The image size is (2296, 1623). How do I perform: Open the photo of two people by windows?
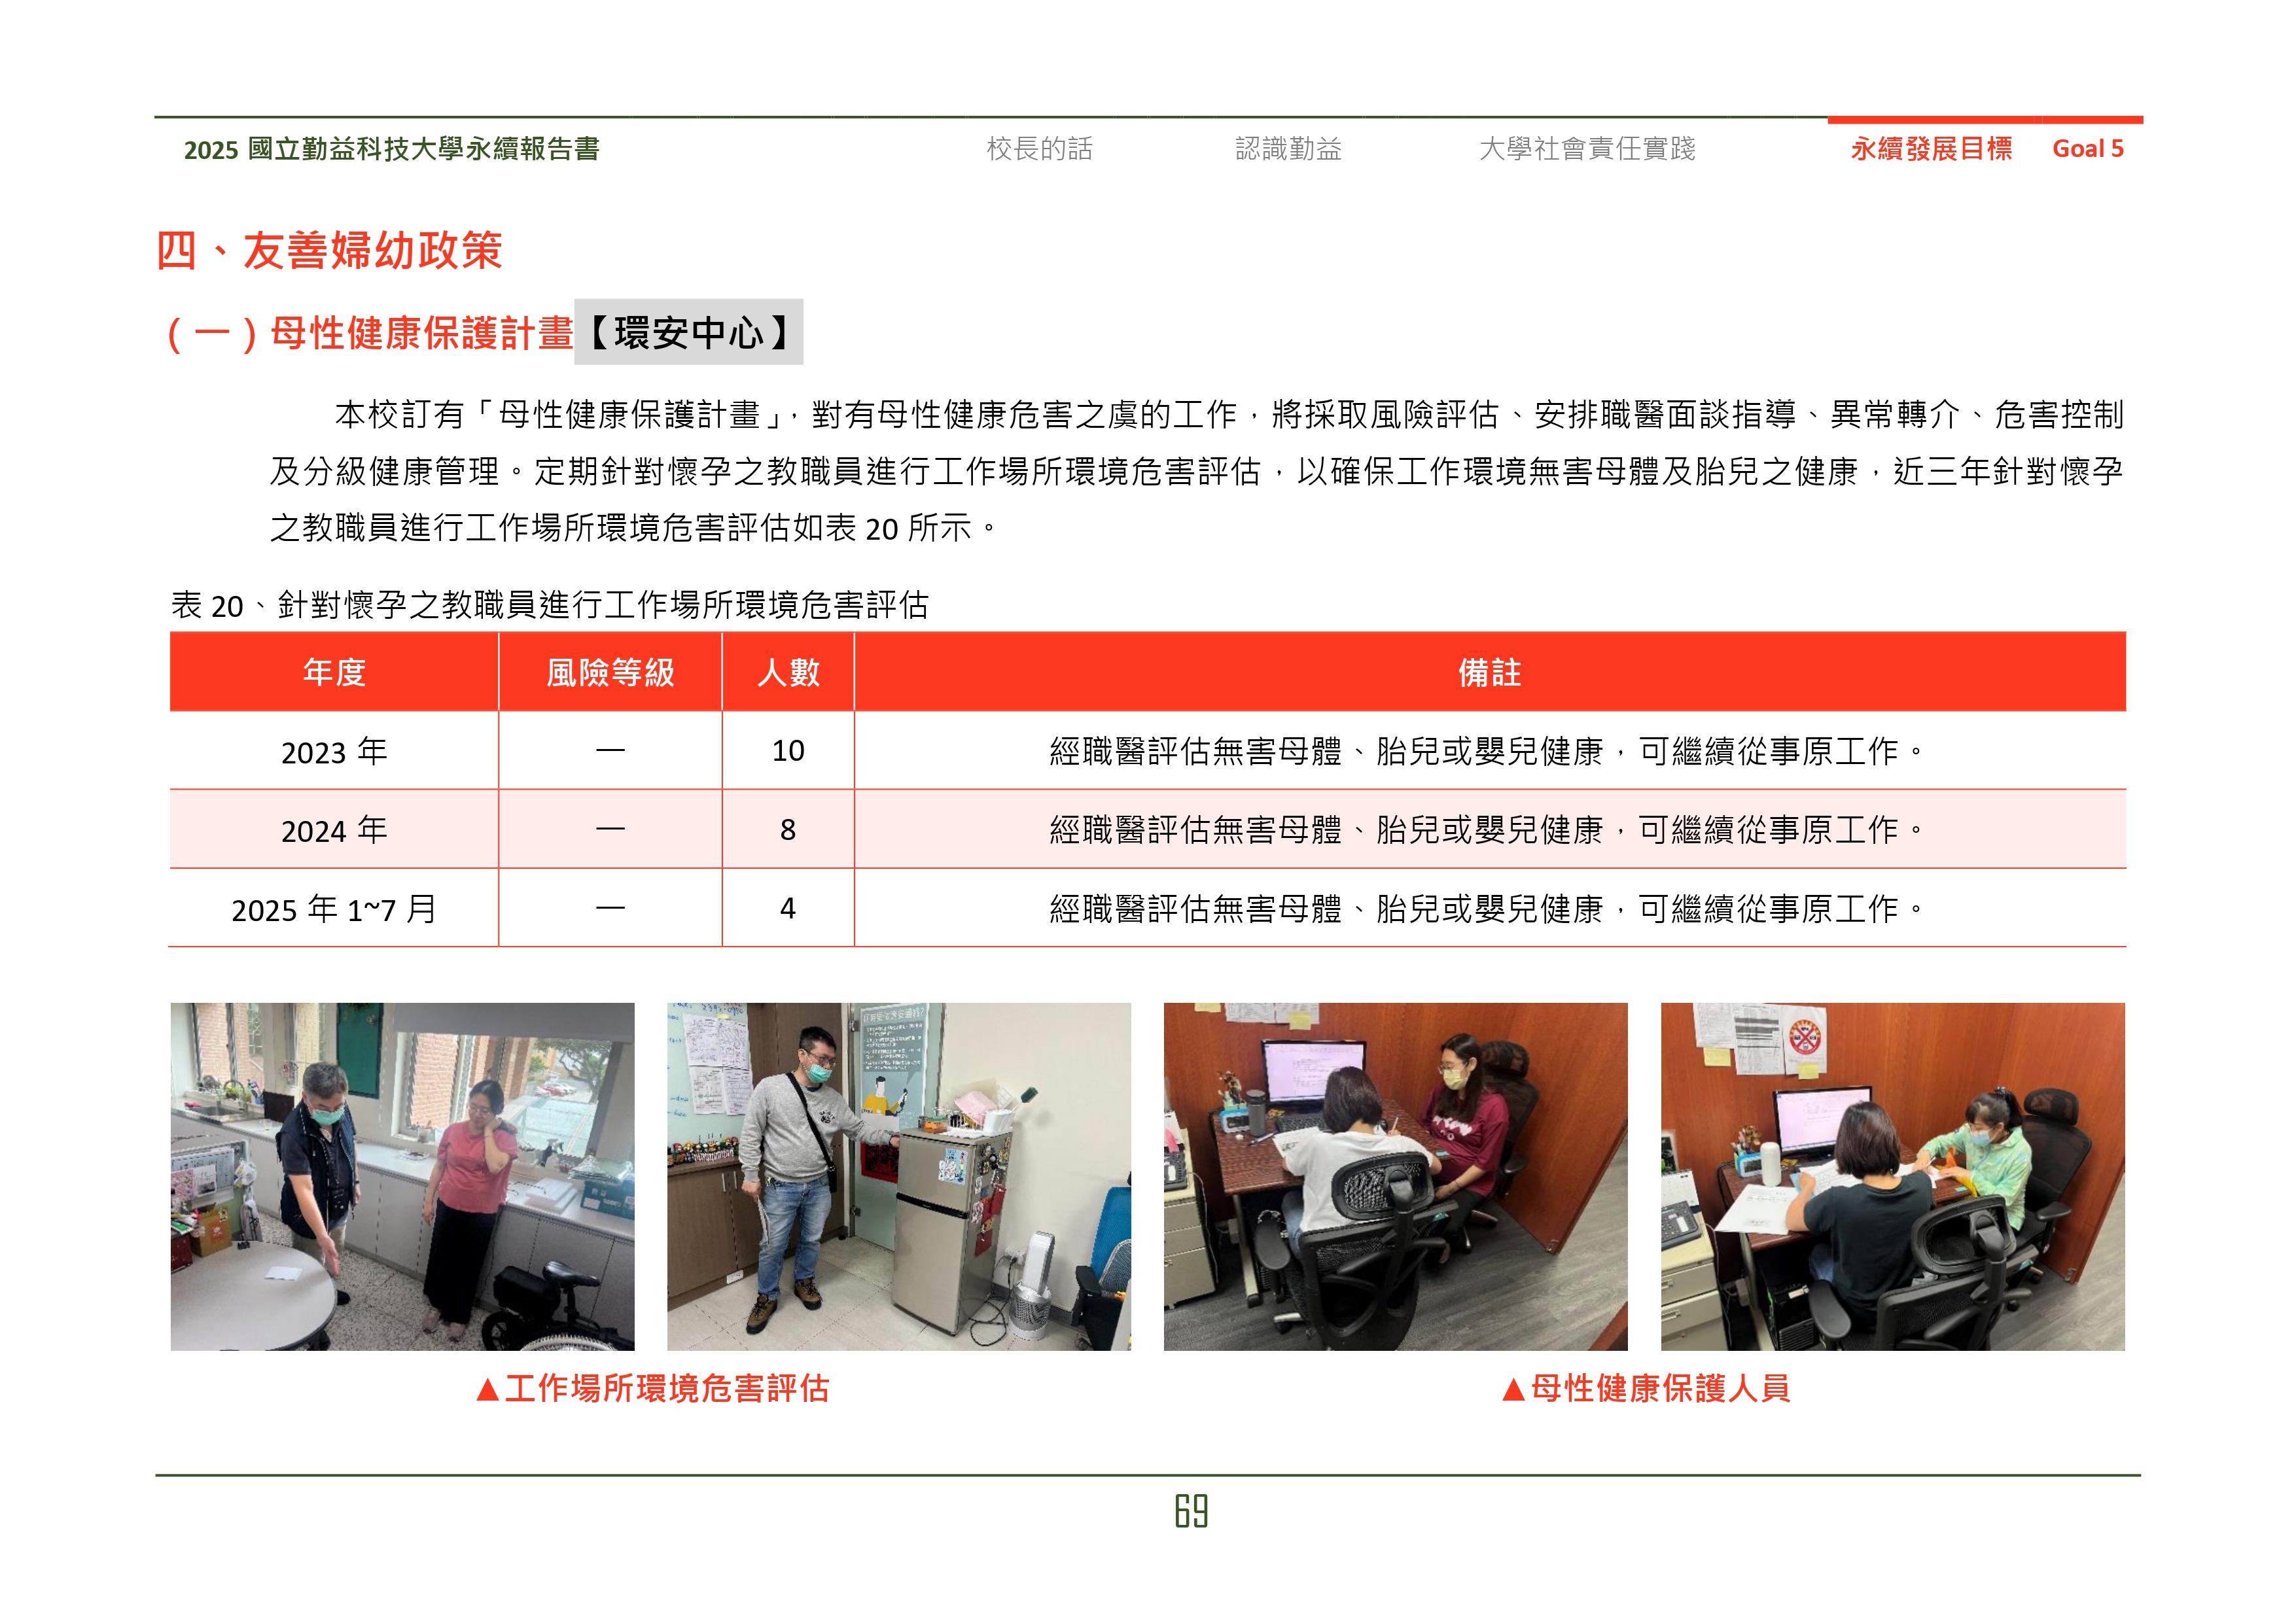click(x=402, y=1176)
